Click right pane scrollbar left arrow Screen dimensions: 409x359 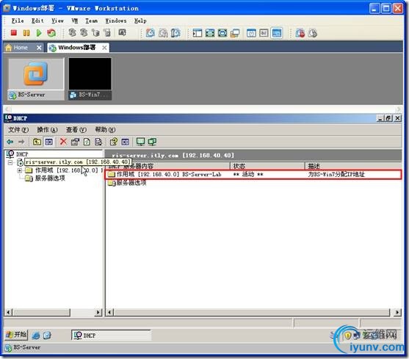click(x=110, y=312)
